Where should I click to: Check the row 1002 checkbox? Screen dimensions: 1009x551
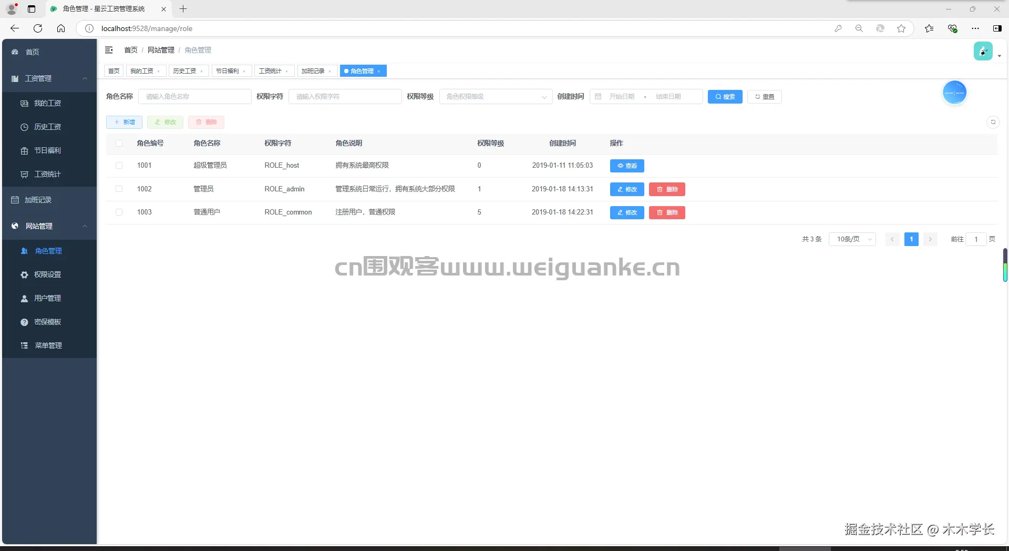coord(119,189)
